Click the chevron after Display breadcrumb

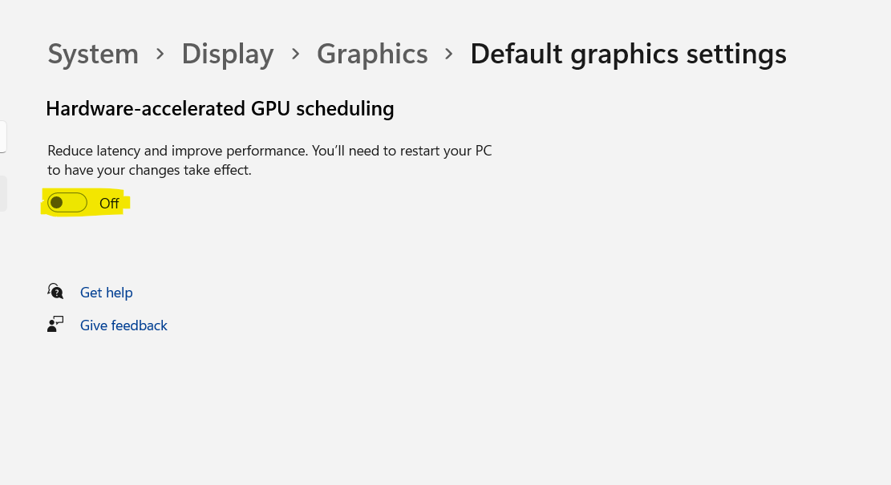[x=295, y=54]
